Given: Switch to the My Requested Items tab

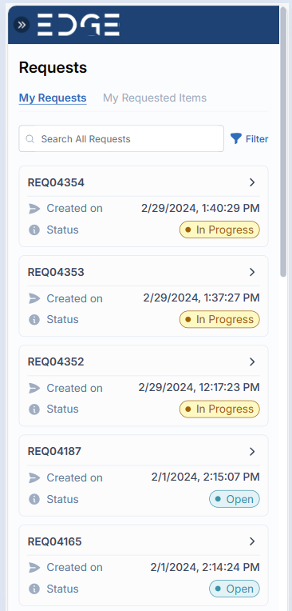Looking at the screenshot, I should click(154, 98).
